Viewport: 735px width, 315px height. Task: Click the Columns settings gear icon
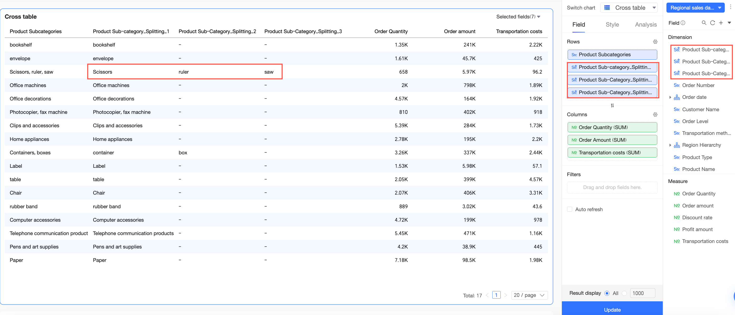coord(655,115)
